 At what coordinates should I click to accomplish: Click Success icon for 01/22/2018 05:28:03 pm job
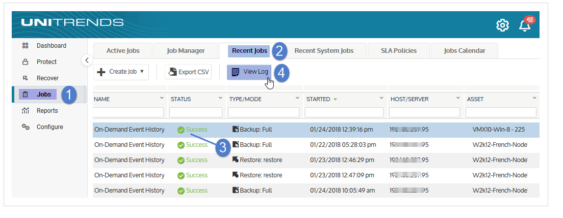click(x=181, y=145)
